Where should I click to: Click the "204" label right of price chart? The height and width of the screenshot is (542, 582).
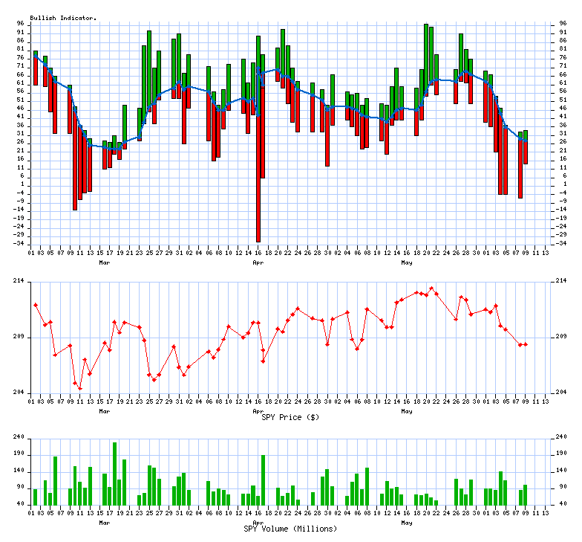562,392
